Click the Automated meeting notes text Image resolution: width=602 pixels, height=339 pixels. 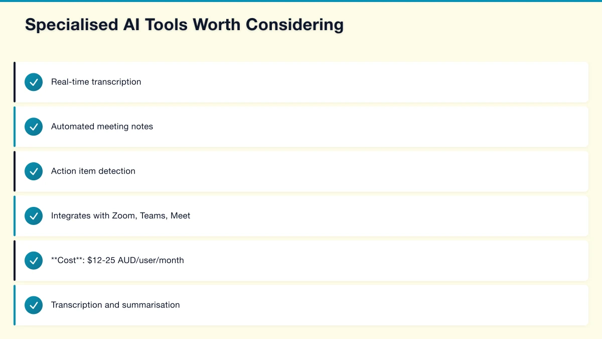pos(102,127)
